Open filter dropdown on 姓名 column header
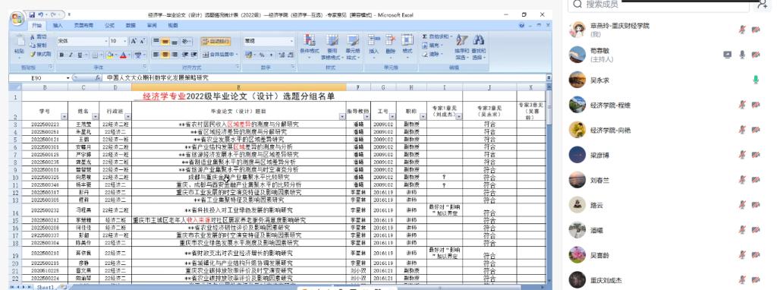 point(95,117)
